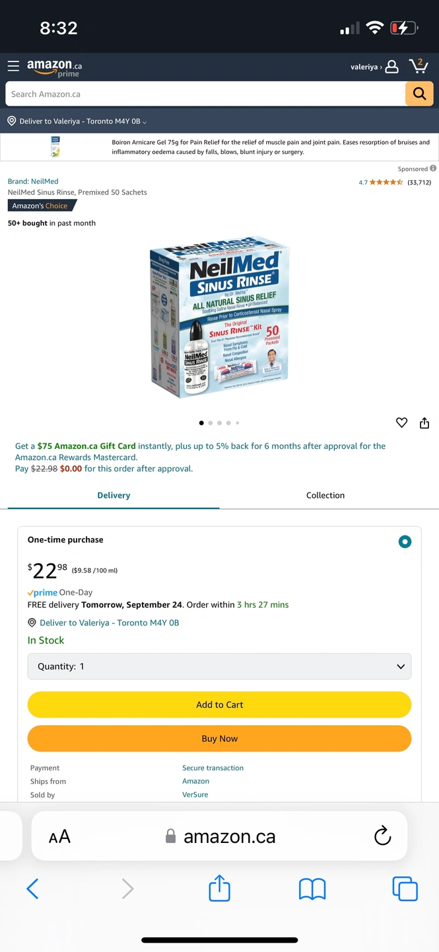The width and height of the screenshot is (439, 952).
Task: Tap the Buy Now button
Action: [219, 738]
